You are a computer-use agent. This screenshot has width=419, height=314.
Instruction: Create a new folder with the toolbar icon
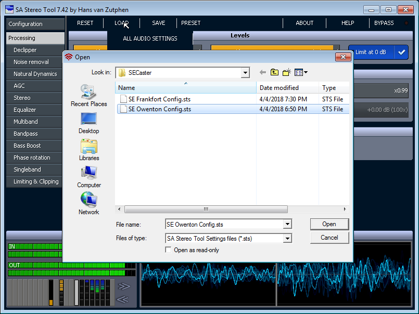click(287, 72)
